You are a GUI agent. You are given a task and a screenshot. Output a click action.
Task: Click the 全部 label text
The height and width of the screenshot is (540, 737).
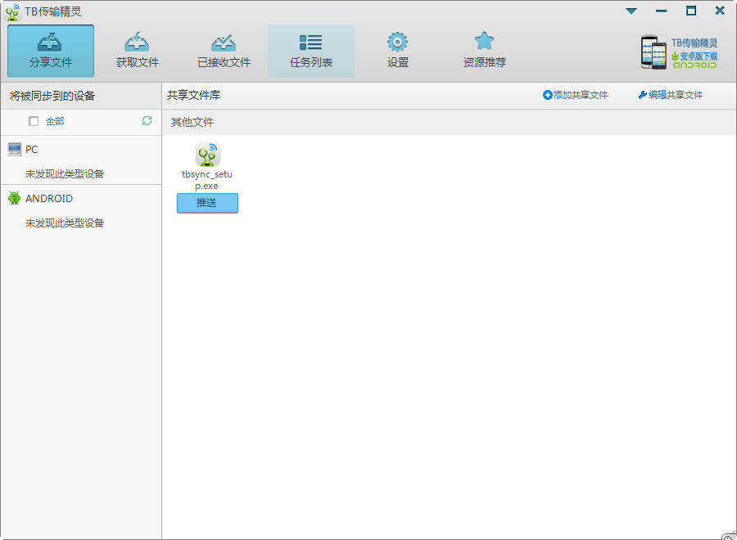[55, 121]
